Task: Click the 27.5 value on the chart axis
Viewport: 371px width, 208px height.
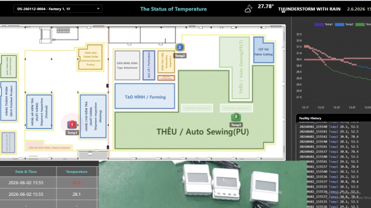Action: 299,97
